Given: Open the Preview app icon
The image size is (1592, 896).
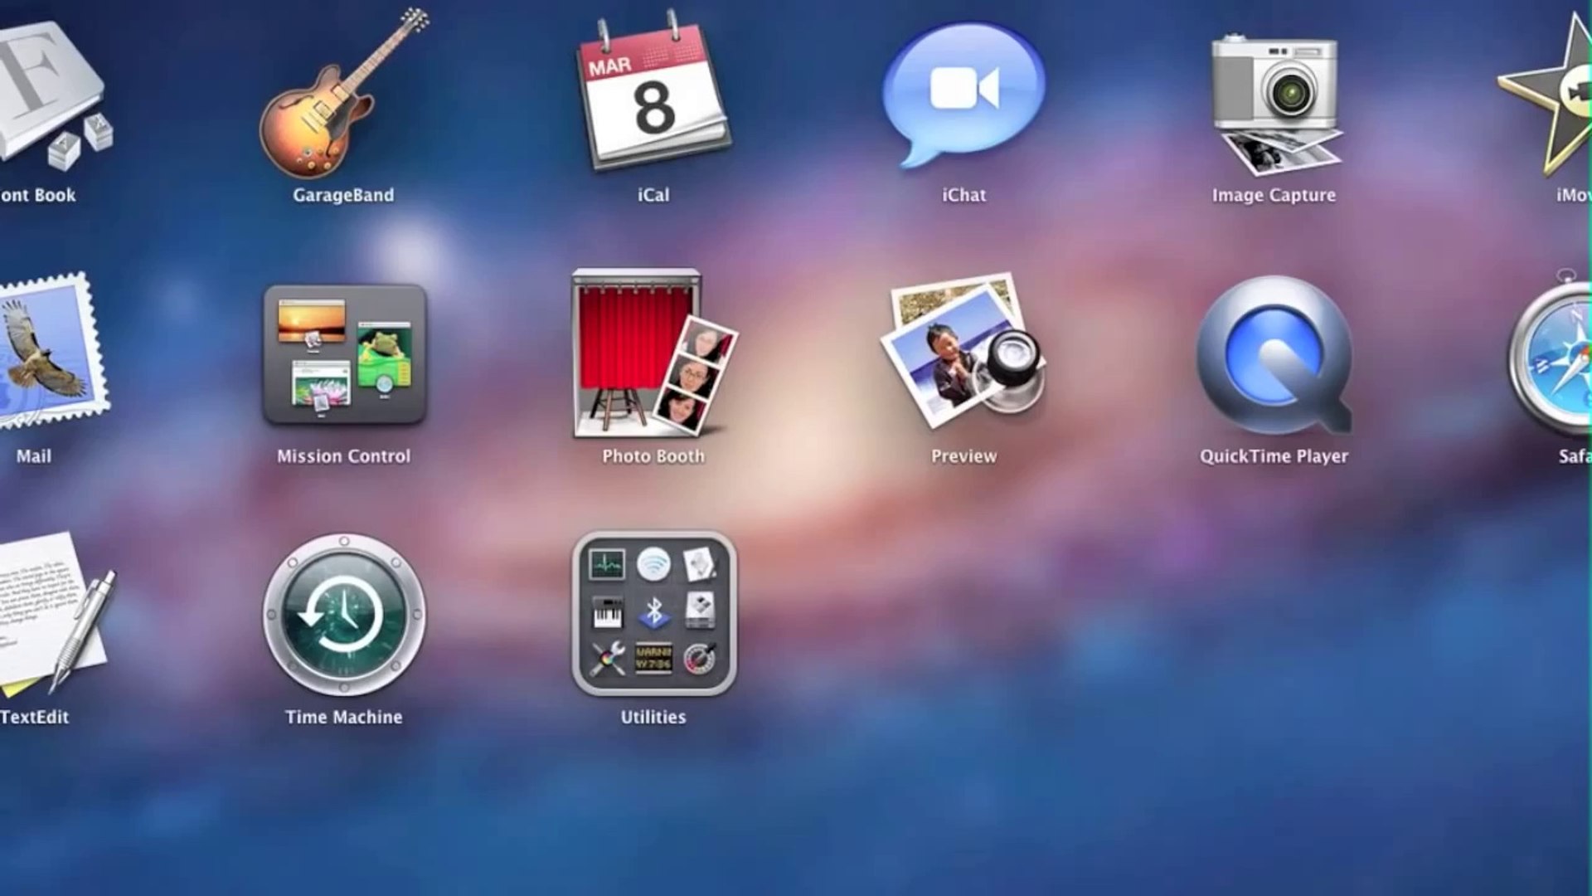Looking at the screenshot, I should pyautogui.click(x=963, y=353).
